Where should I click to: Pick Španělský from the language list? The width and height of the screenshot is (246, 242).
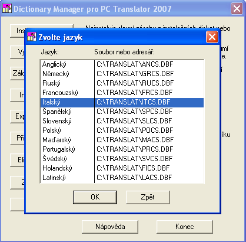[x=122, y=112]
